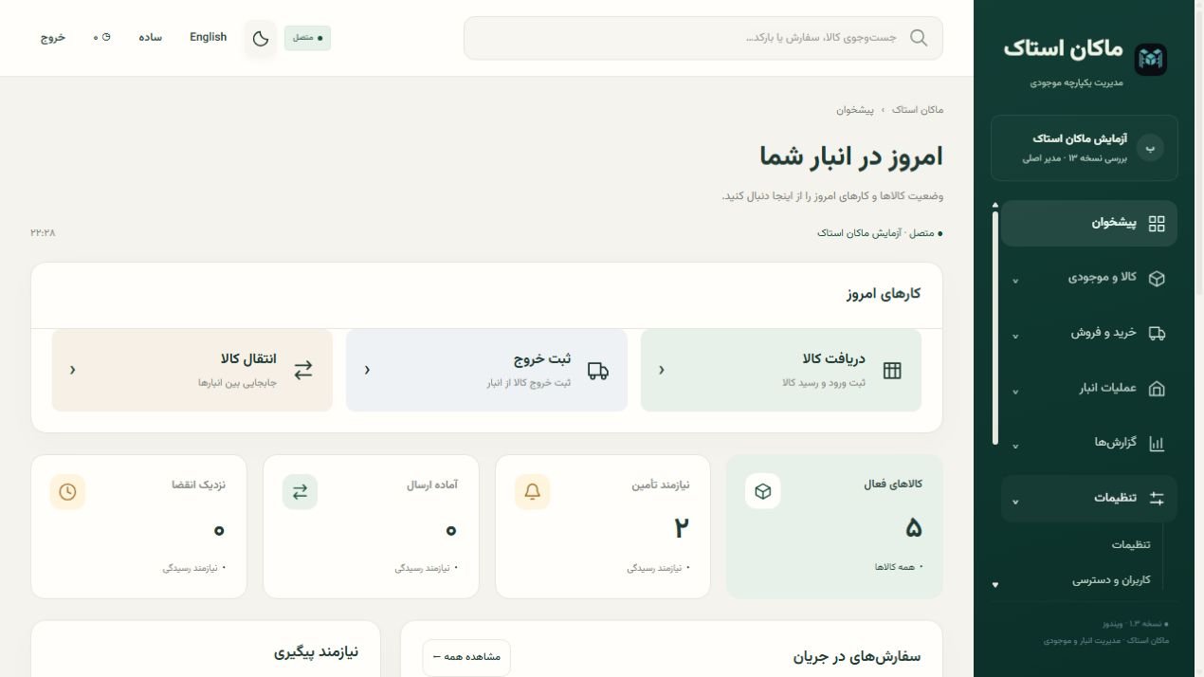Viewport: 1204px width, 677px height.
Task: Click the grid icon on دریافت کالا card
Action: pos(892,371)
